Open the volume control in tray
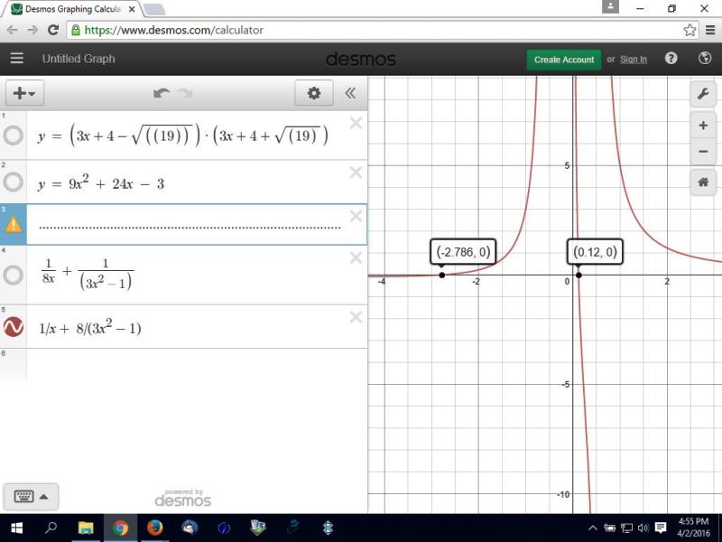Image resolution: width=722 pixels, height=542 pixels. click(x=643, y=528)
